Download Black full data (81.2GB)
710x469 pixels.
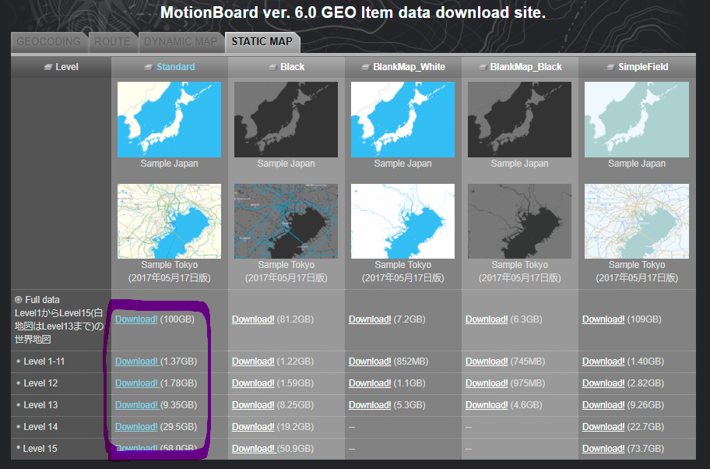[253, 319]
